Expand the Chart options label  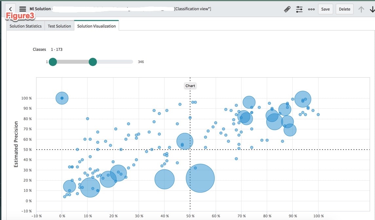pos(190,85)
